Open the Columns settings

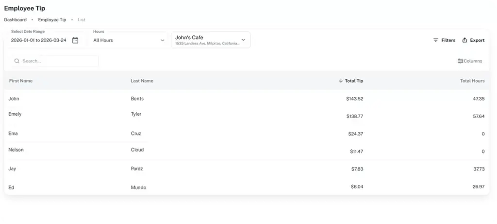(470, 61)
